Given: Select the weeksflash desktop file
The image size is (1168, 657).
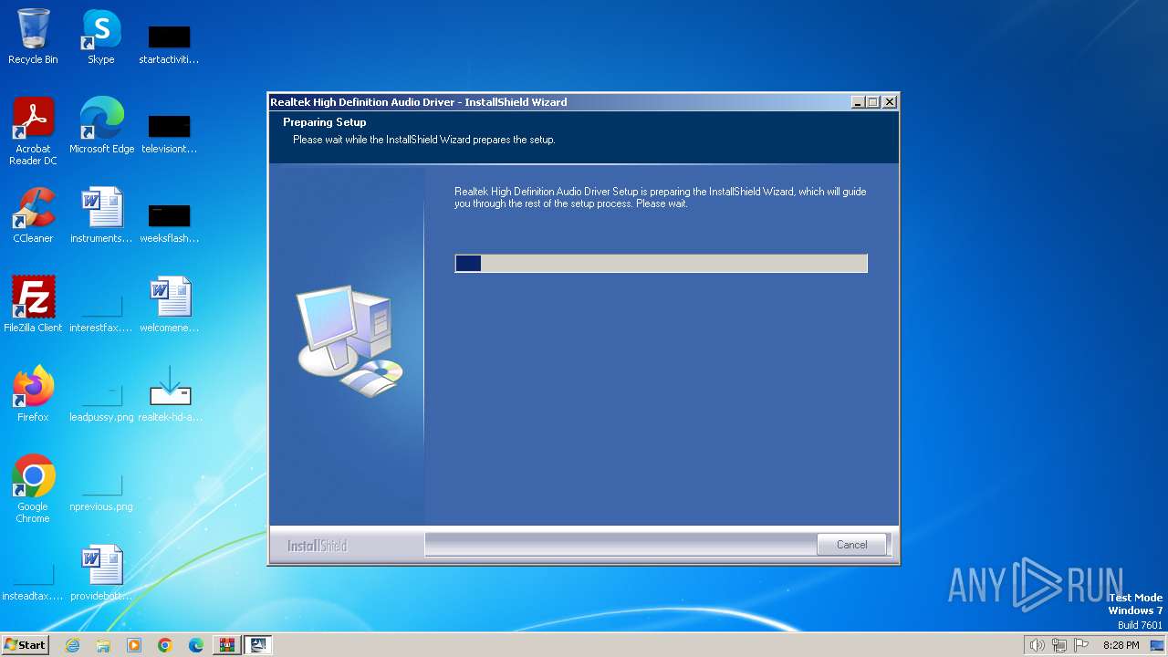Looking at the screenshot, I should (x=169, y=224).
